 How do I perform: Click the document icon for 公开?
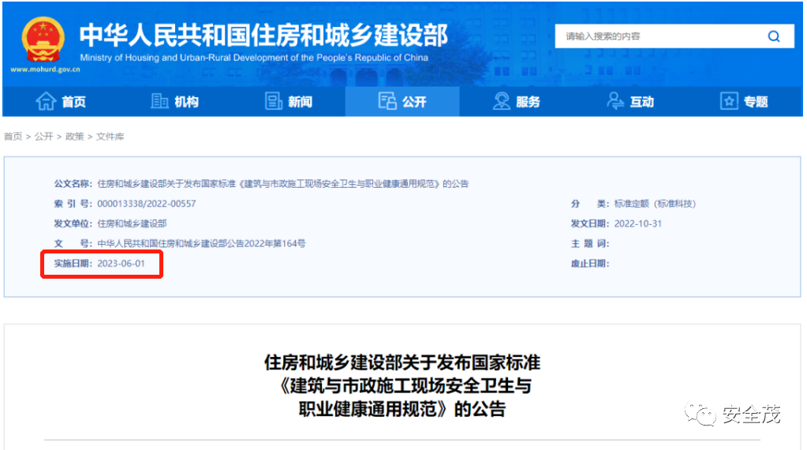tap(387, 101)
